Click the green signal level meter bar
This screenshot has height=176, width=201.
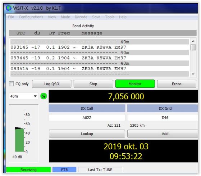click(x=19, y=140)
